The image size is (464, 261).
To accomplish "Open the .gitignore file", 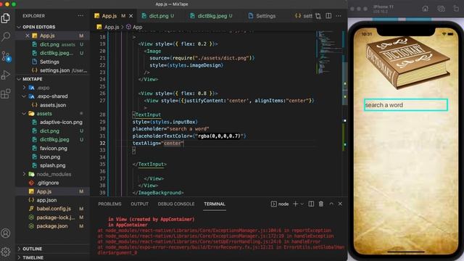I will coord(52,183).
